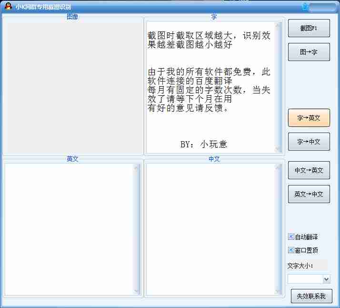This screenshot has height=308, width=340.
Task: Click the 中文 box's scroll-up arrow
Action: [x=278, y=167]
